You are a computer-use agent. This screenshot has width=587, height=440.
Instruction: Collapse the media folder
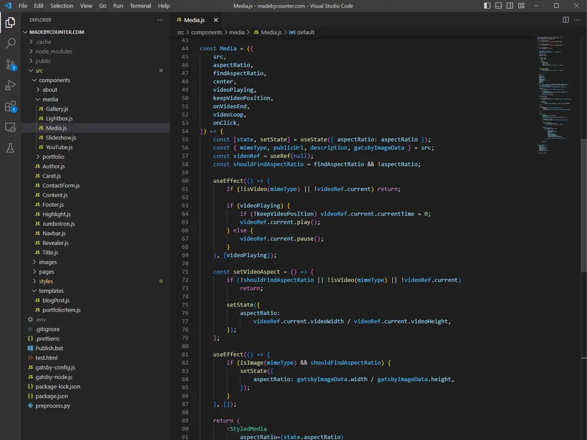click(x=50, y=99)
